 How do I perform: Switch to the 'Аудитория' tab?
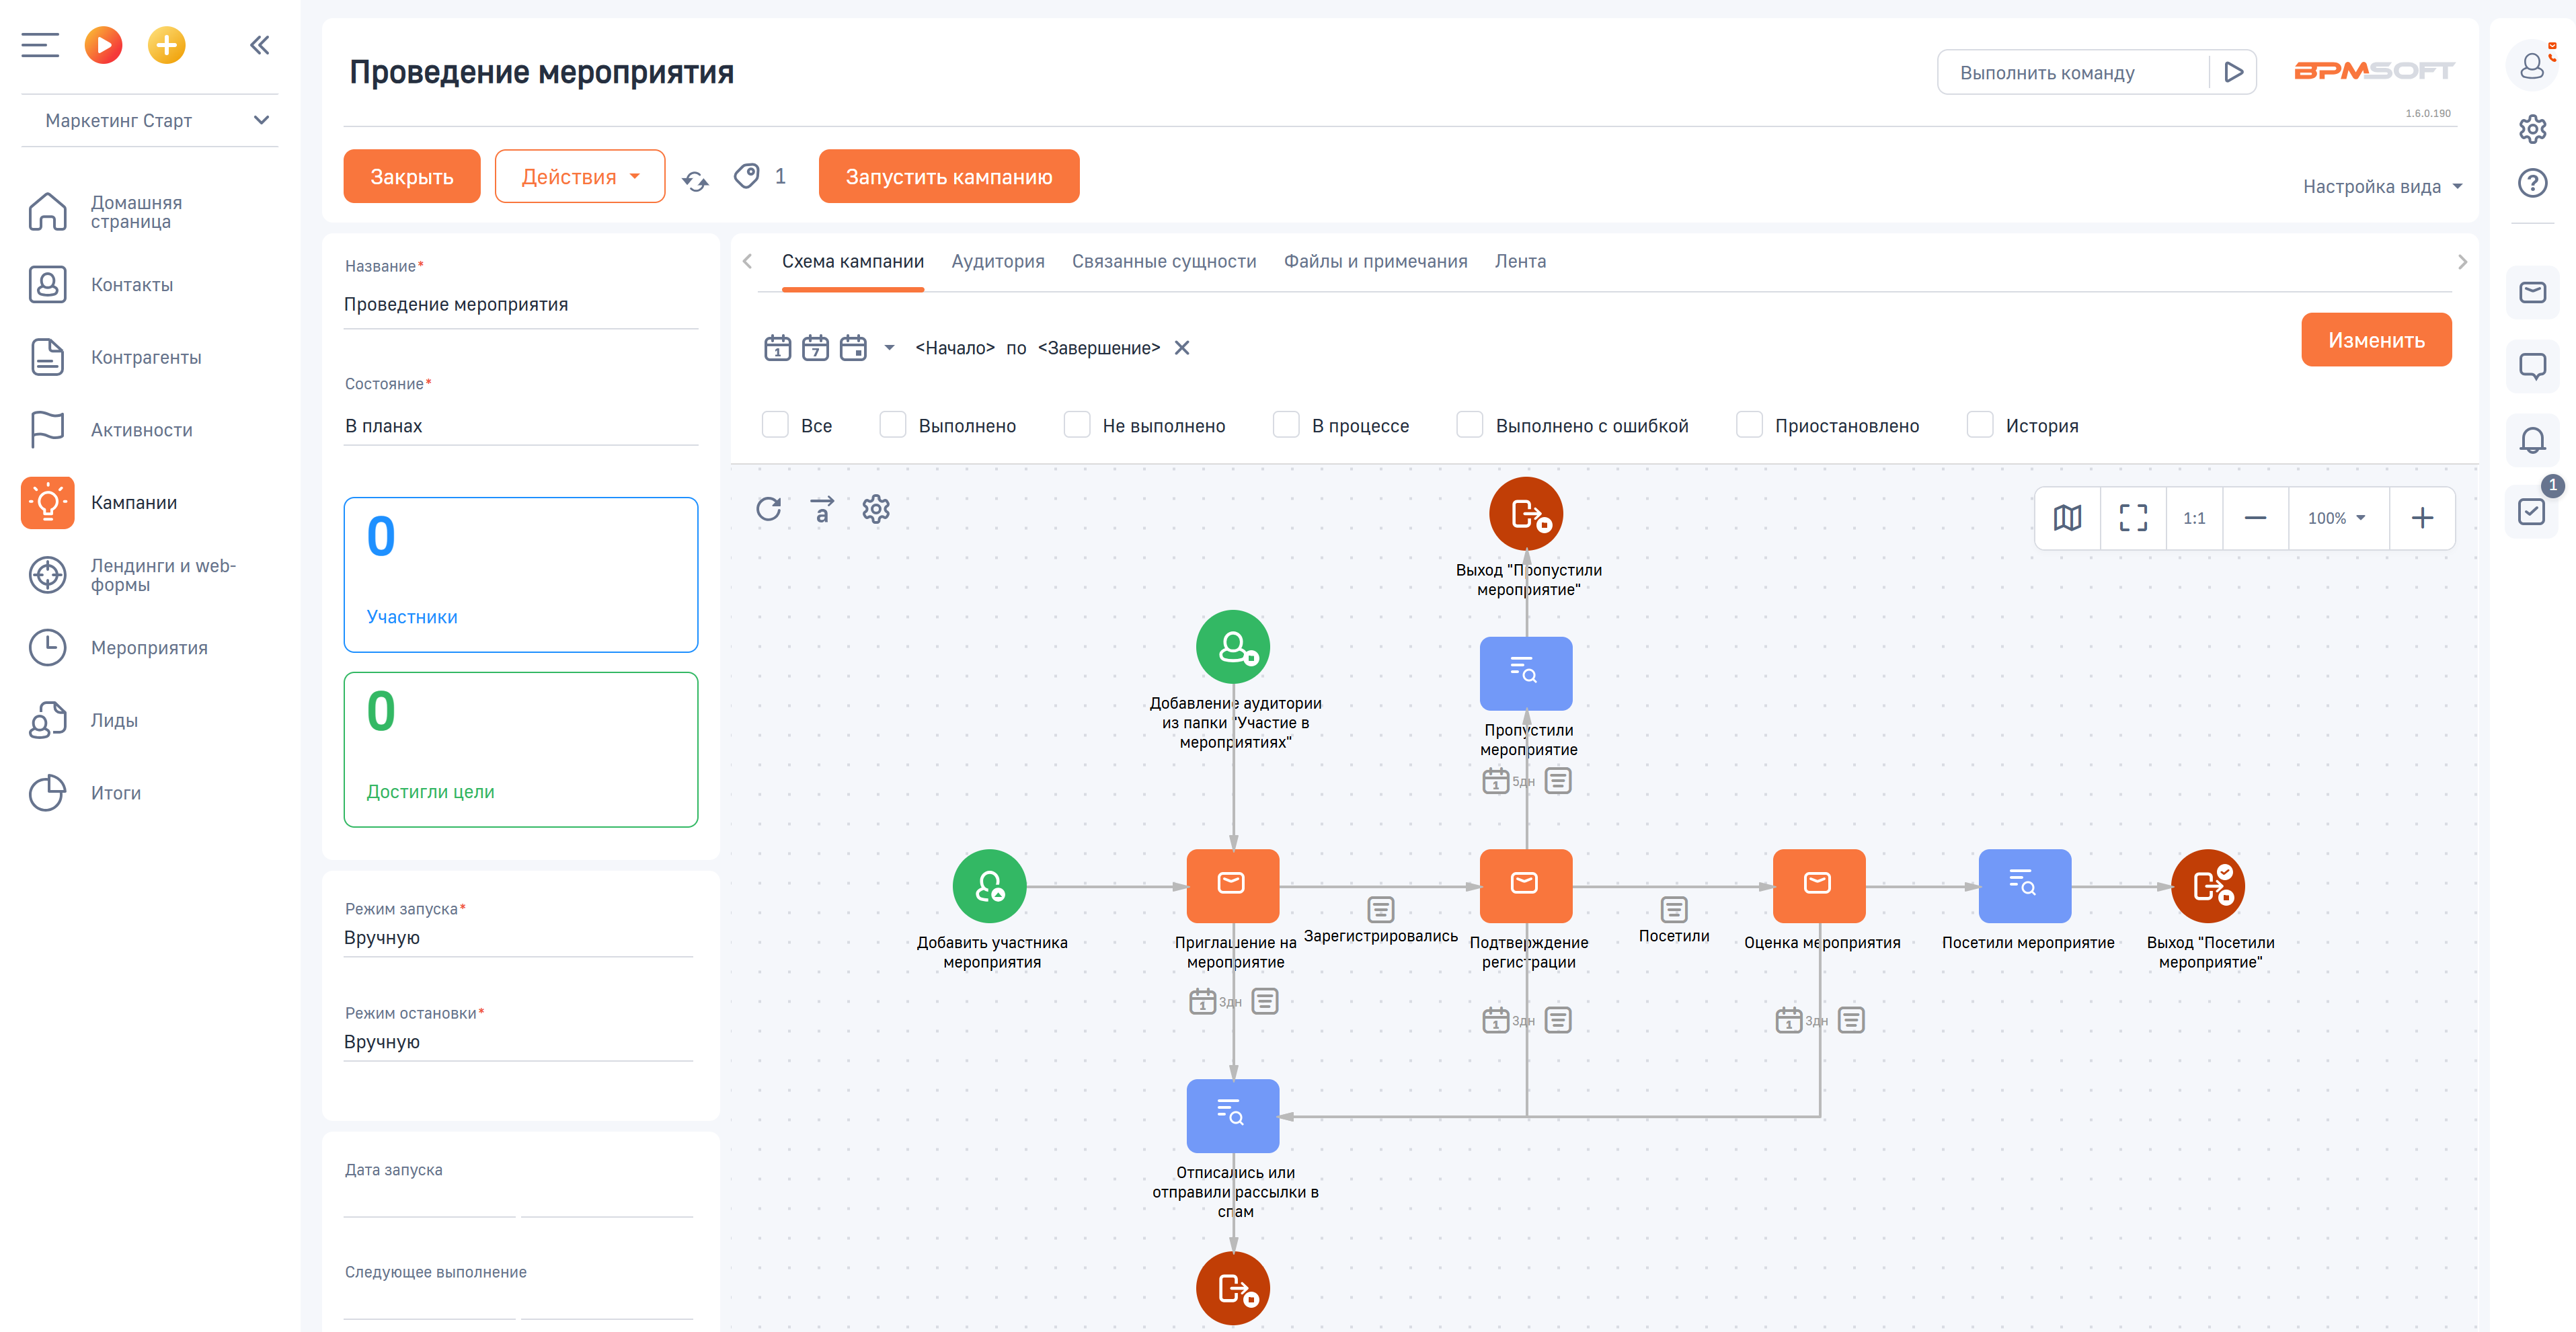tap(997, 261)
